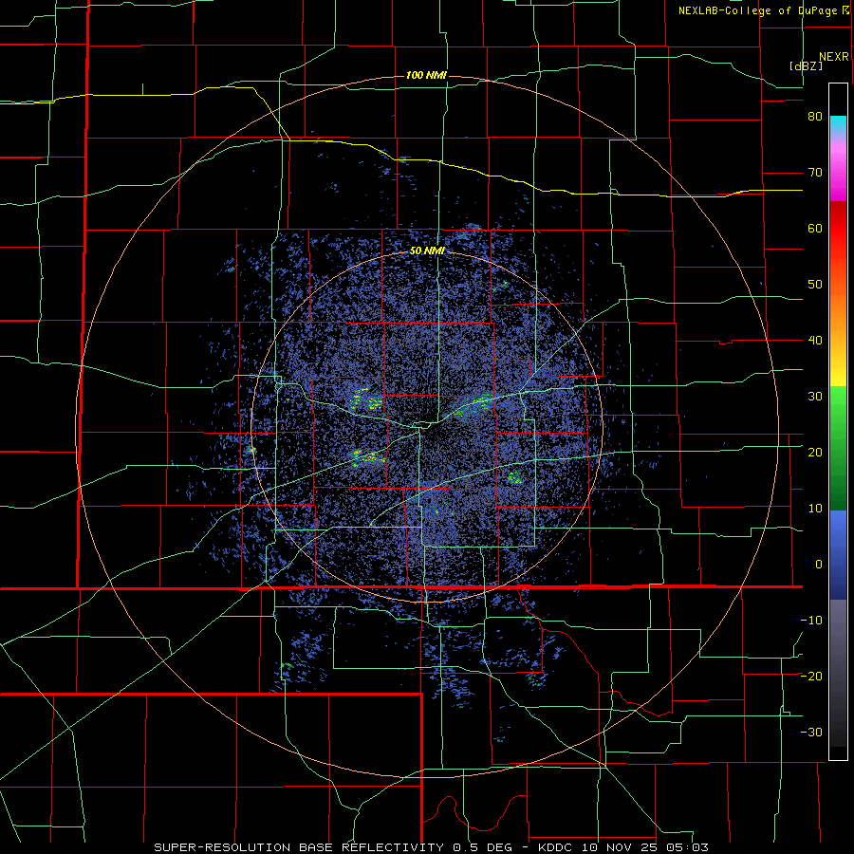Click the 50 NMI range ring label
854x854 pixels.
click(x=428, y=251)
